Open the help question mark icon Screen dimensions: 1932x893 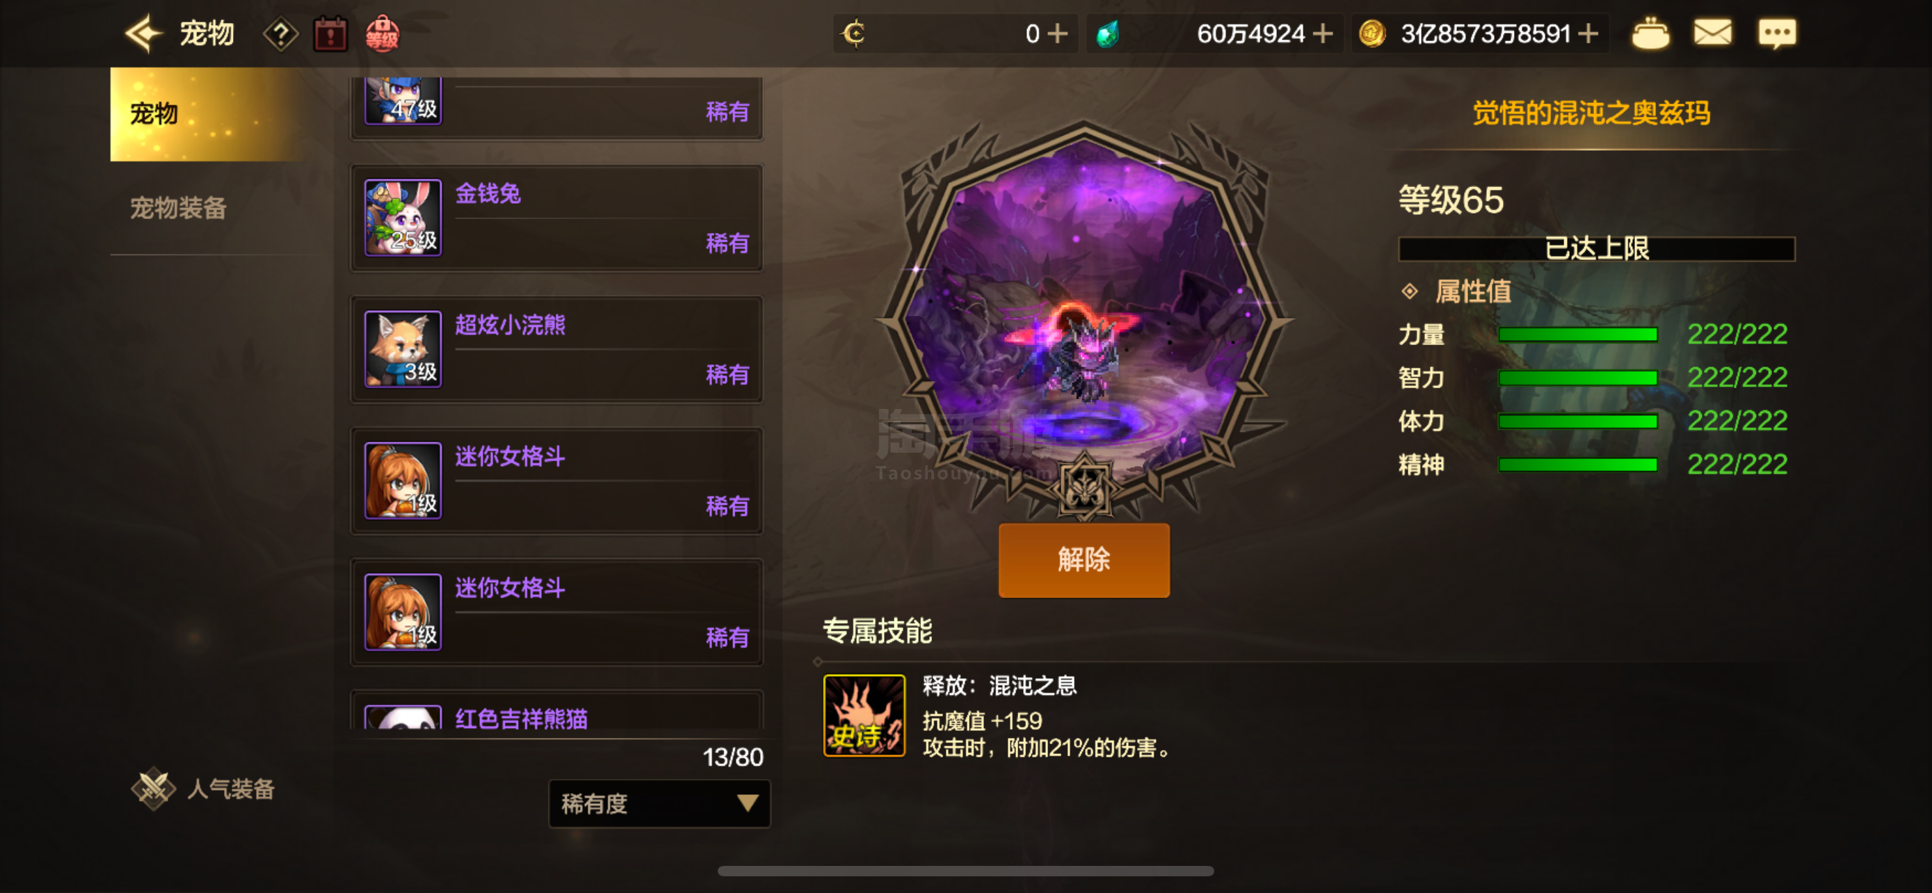(280, 35)
